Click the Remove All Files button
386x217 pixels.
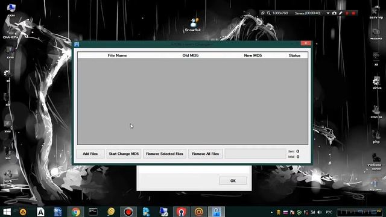point(206,154)
